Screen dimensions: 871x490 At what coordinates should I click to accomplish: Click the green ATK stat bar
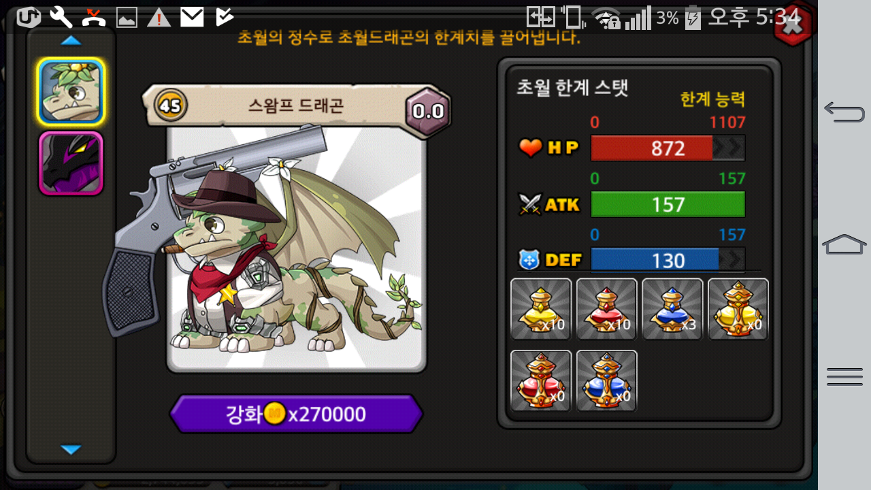click(x=668, y=204)
